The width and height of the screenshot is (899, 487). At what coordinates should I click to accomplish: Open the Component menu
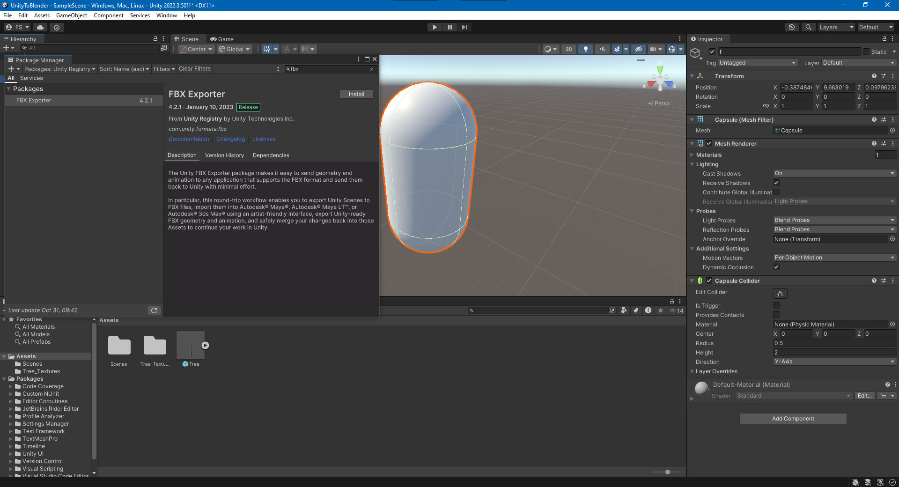(x=109, y=15)
